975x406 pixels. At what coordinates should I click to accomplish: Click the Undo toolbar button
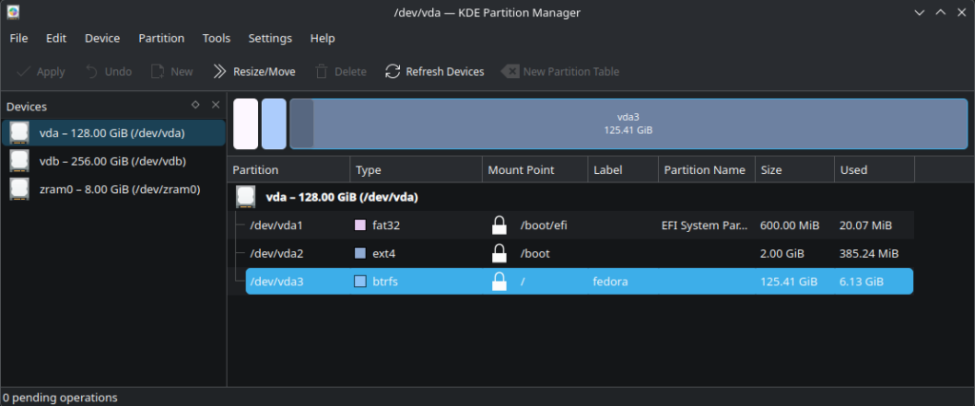[x=109, y=71]
